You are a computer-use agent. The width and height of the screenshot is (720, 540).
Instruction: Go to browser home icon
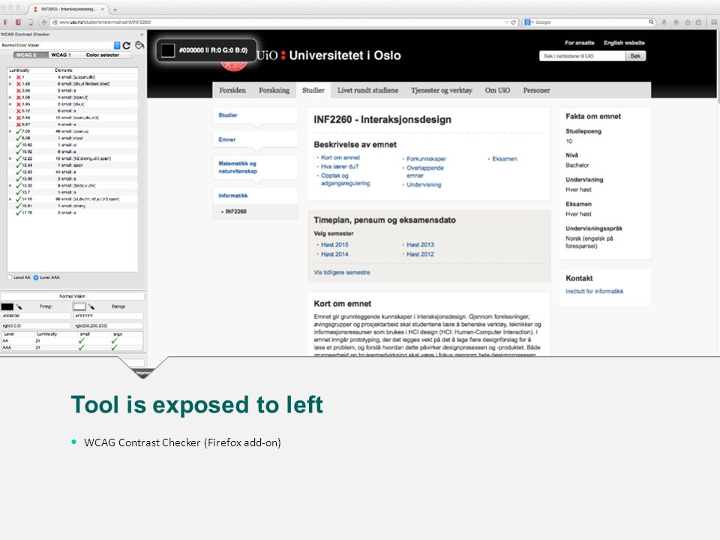pyautogui.click(x=676, y=22)
